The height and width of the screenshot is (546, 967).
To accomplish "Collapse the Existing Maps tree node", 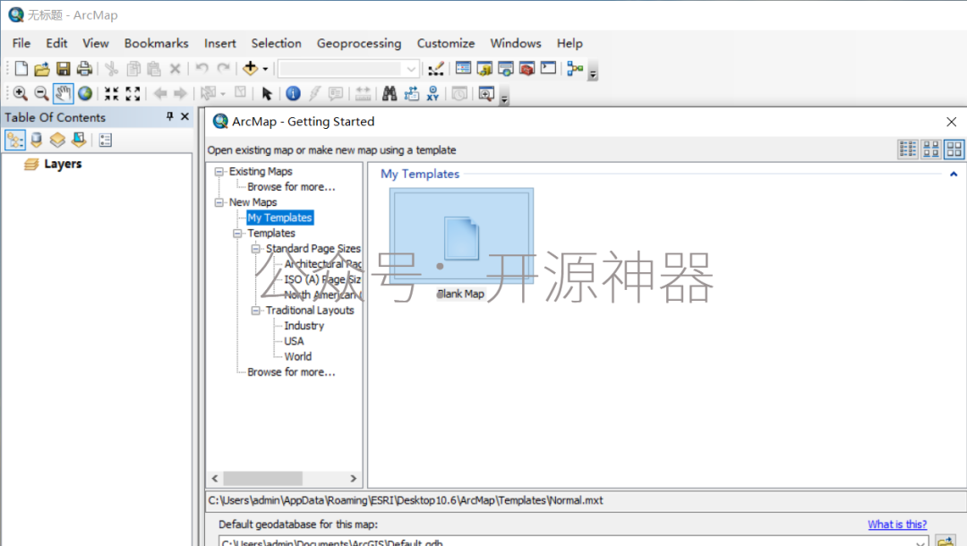I will click(219, 172).
